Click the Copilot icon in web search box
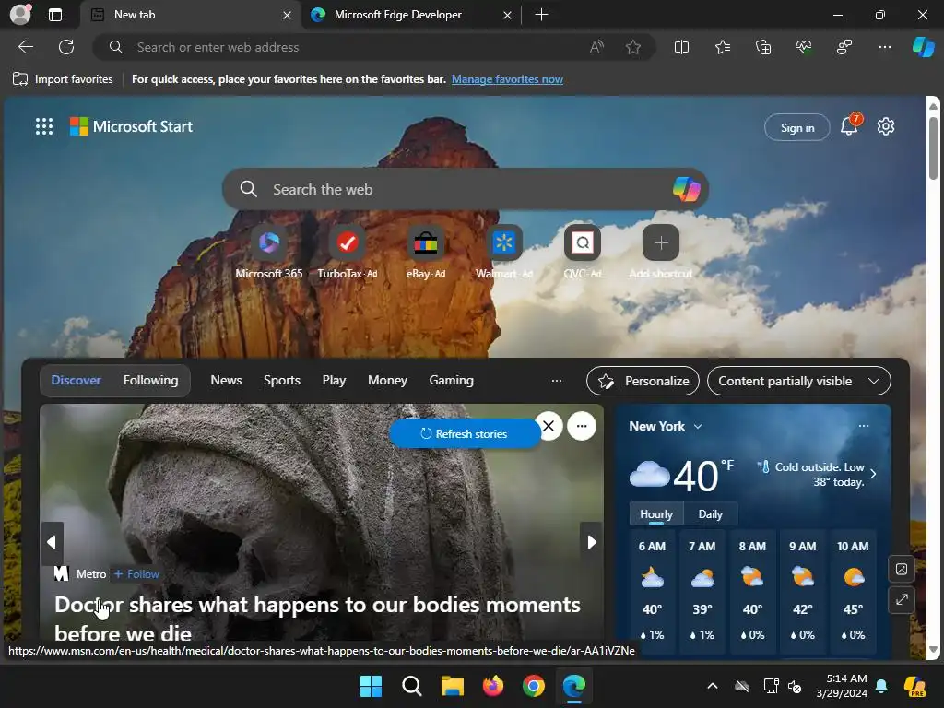This screenshot has width=944, height=708. [686, 189]
